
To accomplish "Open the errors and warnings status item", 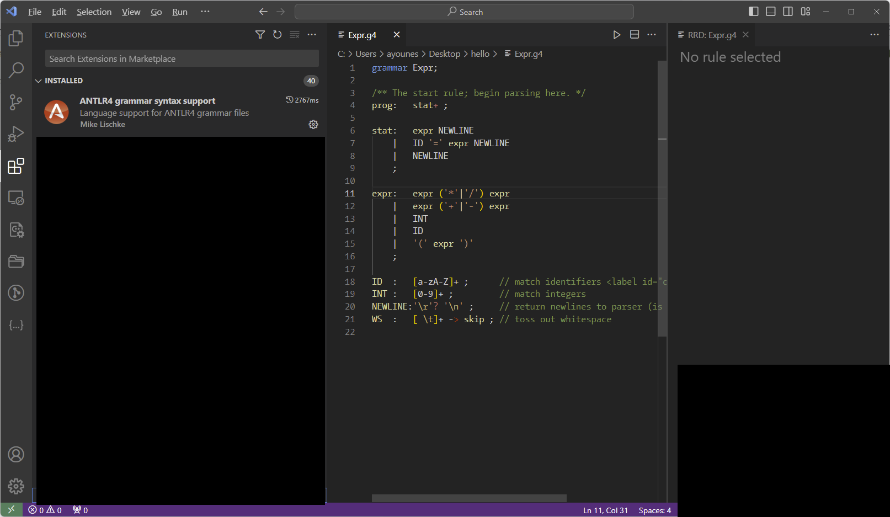I will (x=45, y=510).
